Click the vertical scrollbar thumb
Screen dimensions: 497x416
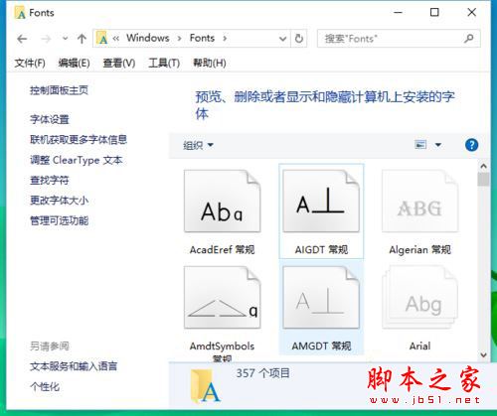coord(483,179)
